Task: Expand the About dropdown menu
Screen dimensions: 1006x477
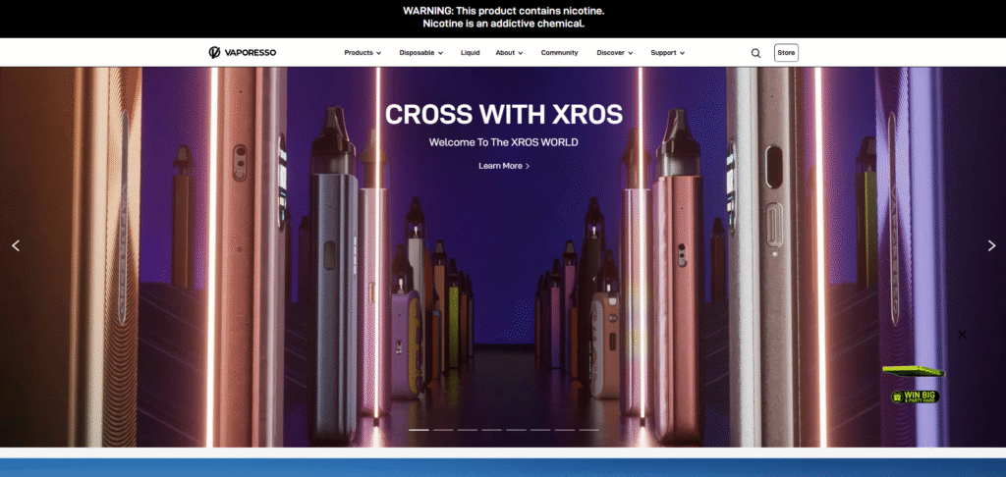Action: pyautogui.click(x=510, y=53)
